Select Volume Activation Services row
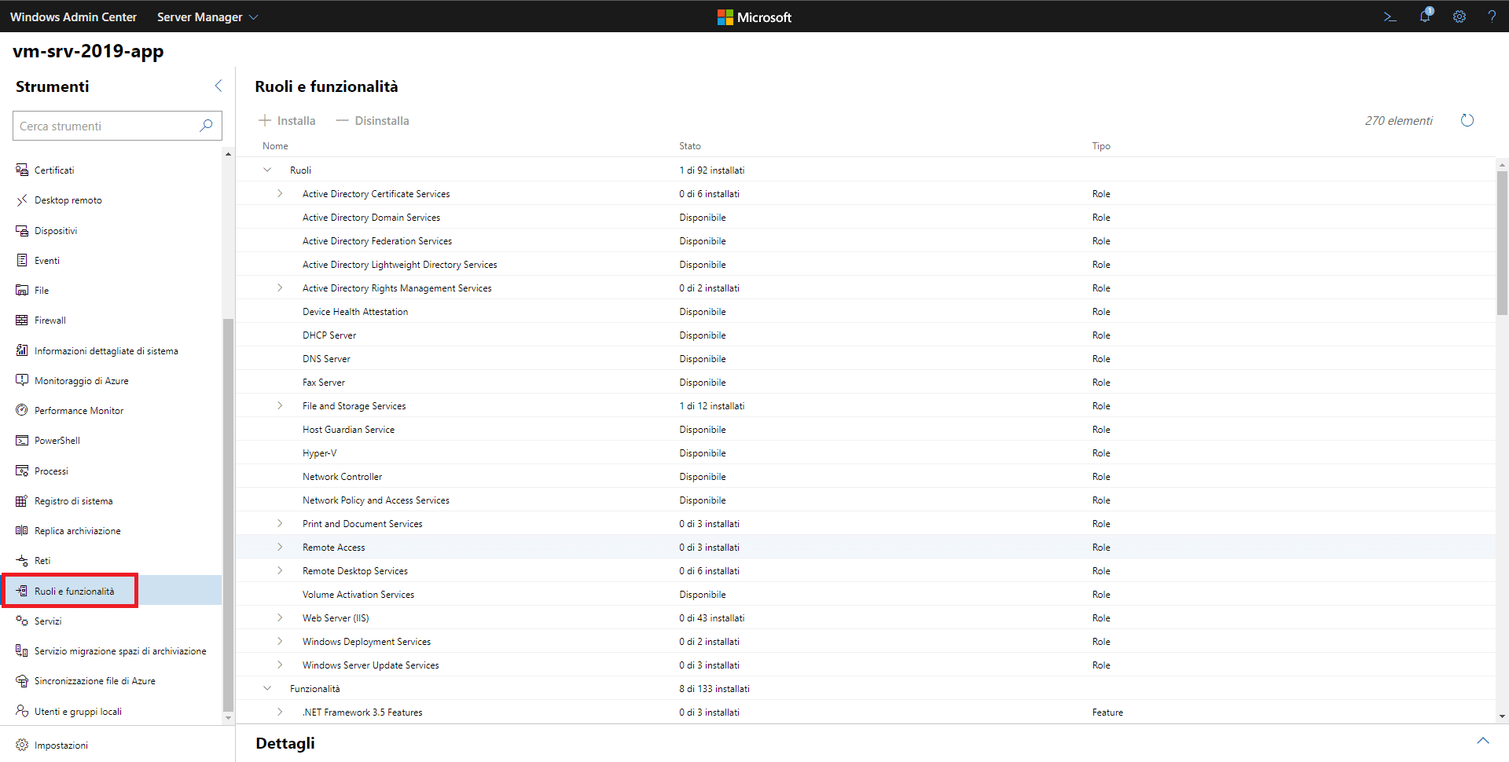Screen dimensions: 1509x762 (x=865, y=594)
